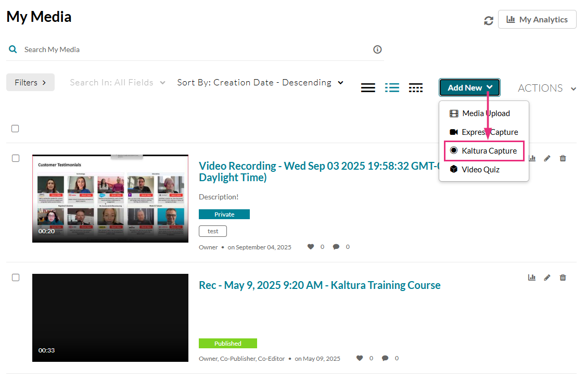This screenshot has width=586, height=379.
Task: Click the Published status label
Action: click(x=227, y=343)
